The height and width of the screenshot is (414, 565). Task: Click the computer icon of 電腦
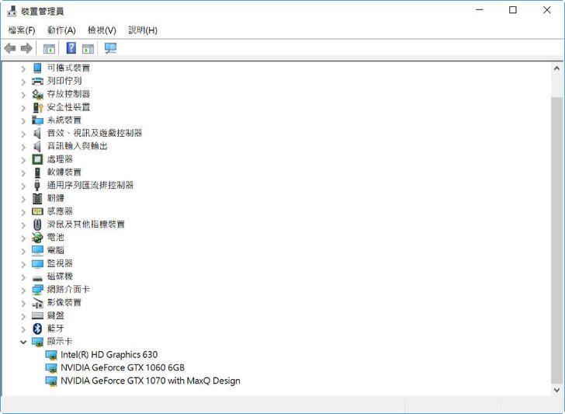click(x=37, y=250)
